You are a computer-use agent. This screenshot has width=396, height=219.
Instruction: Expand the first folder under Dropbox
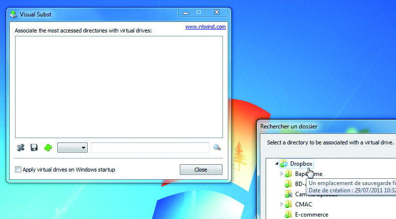[x=282, y=174]
